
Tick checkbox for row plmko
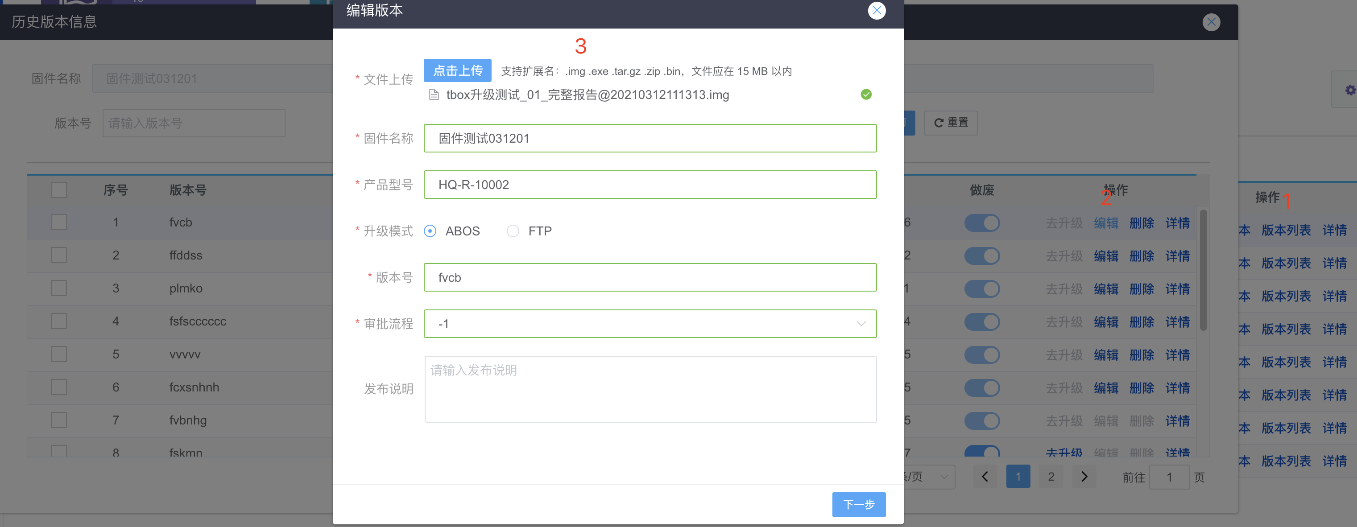(59, 288)
